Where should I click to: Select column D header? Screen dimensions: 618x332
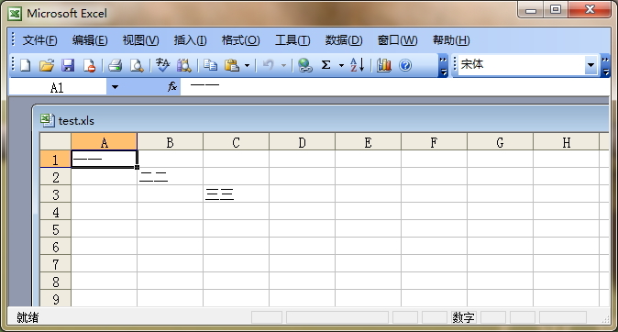302,141
